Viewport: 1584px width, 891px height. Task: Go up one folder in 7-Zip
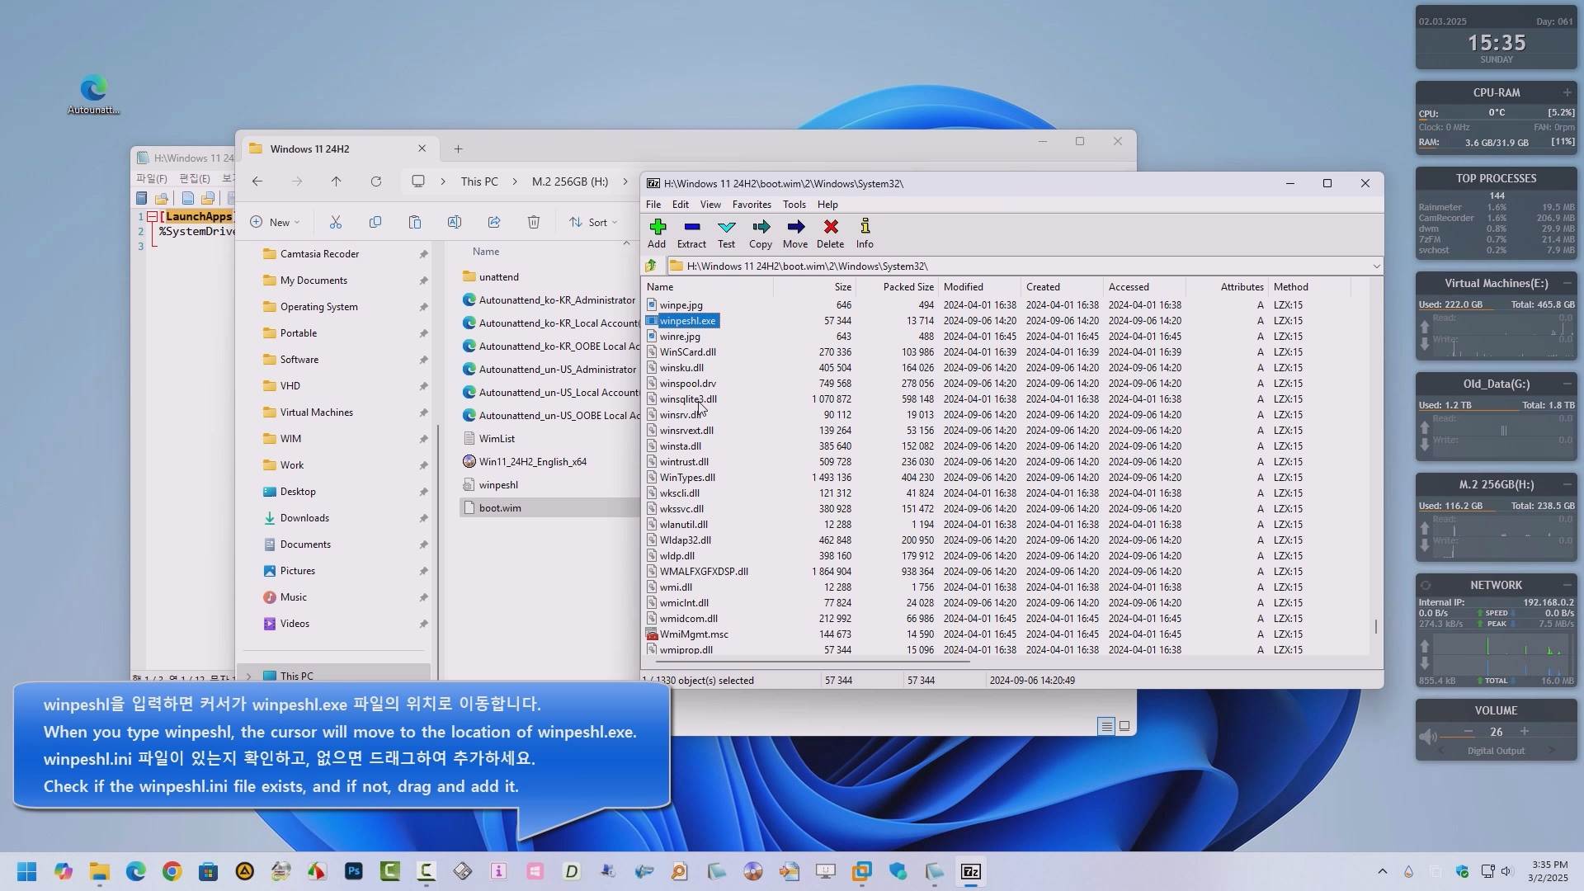coord(651,266)
